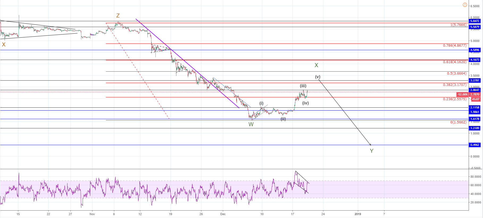The width and height of the screenshot is (483, 218).
Task: Click the (iii) sub-wave label
Action: [x=303, y=86]
